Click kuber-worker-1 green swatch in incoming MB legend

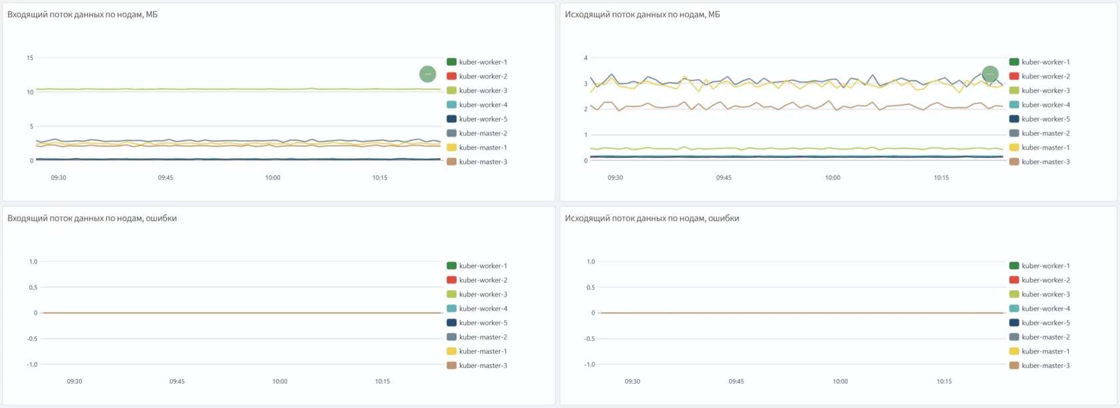pyautogui.click(x=451, y=62)
